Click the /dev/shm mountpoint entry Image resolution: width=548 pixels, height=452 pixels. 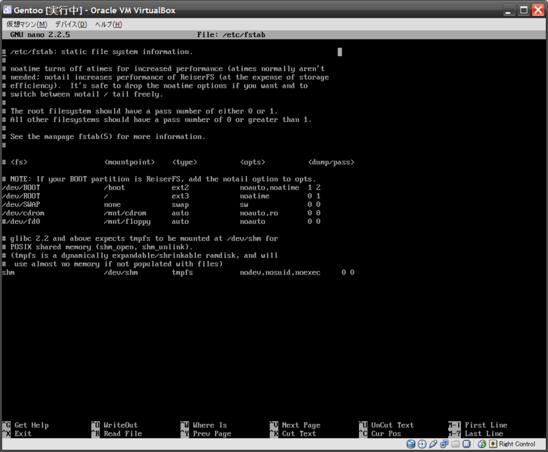pos(121,273)
